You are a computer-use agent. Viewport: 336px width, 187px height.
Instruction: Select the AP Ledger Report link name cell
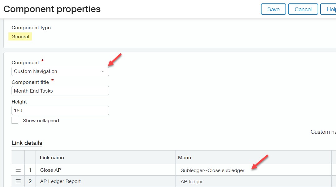(105, 181)
